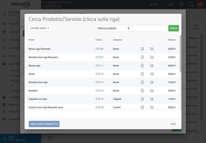Click the first rating star in top bar
Image resolution: width=206 pixels, height=143 pixels.
click(44, 6)
